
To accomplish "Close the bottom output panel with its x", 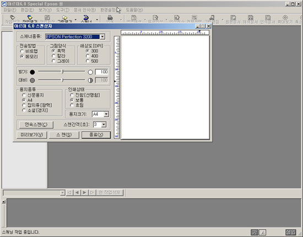I will [x=4, y=202].
